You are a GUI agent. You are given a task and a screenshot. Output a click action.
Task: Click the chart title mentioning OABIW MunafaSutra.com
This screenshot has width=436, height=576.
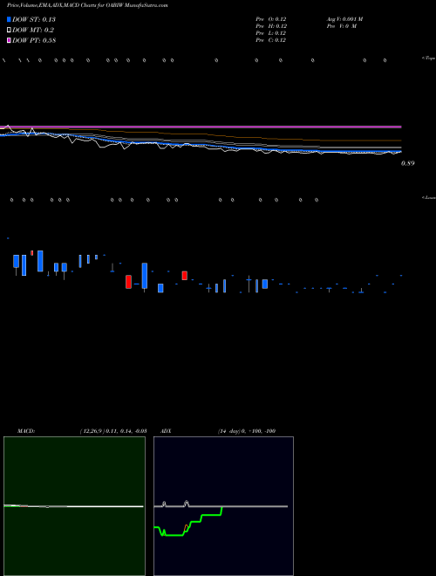[87, 5]
